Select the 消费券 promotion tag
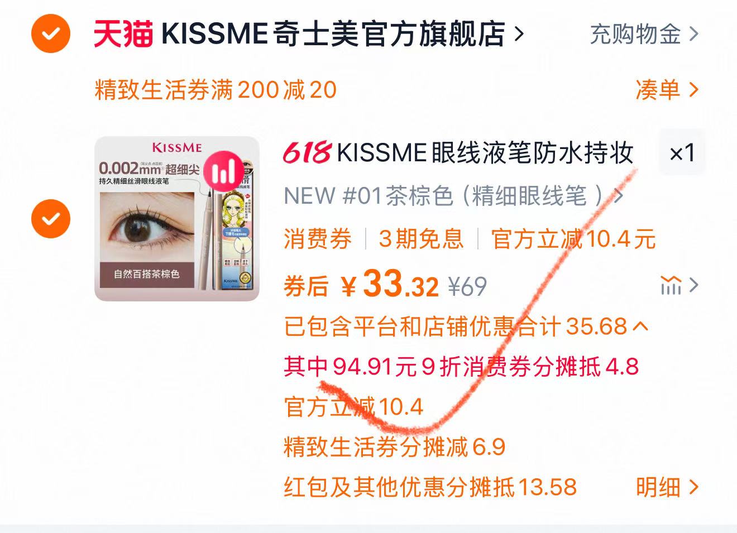This screenshot has width=737, height=533. [x=318, y=239]
